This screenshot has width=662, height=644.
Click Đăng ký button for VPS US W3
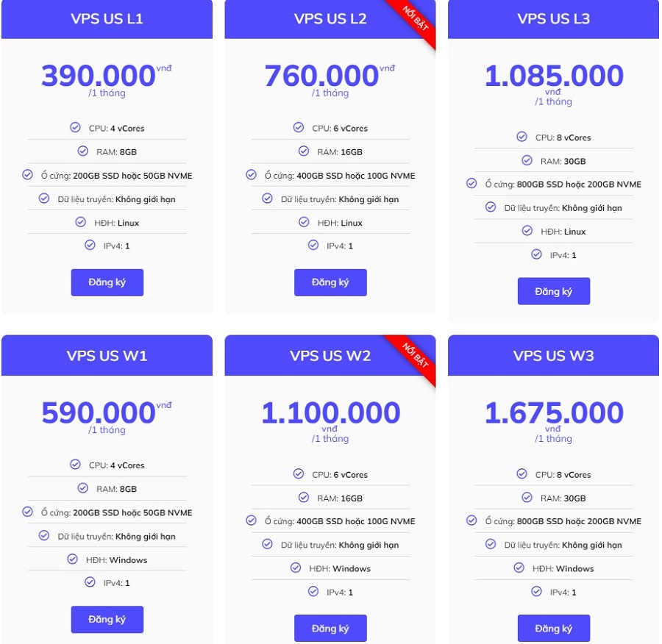click(553, 629)
